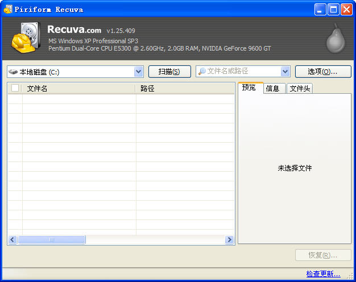356x282 pixels.
Task: Click the Recuva hard drive helmet logo
Action: click(26, 39)
